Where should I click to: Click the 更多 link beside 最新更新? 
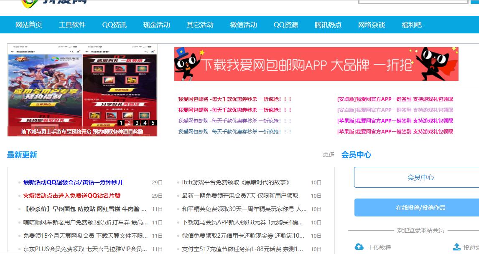coord(329,155)
